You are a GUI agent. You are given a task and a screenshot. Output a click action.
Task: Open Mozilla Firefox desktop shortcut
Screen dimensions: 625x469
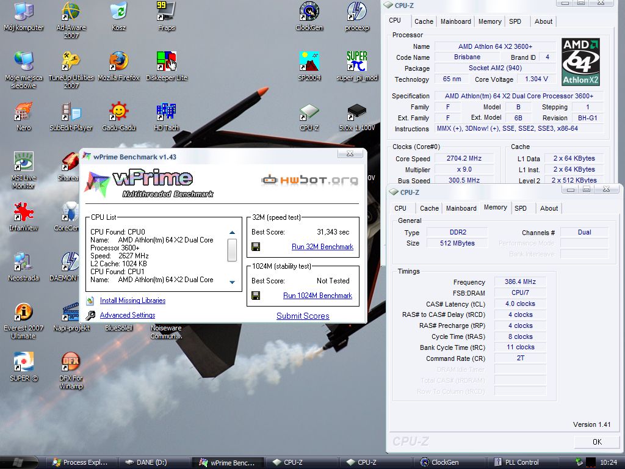(119, 66)
